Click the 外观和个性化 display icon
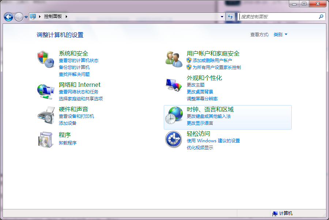Screen dimensions: 329x220 click(173, 85)
